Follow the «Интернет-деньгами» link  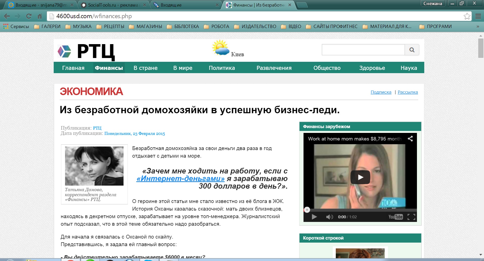(180, 179)
